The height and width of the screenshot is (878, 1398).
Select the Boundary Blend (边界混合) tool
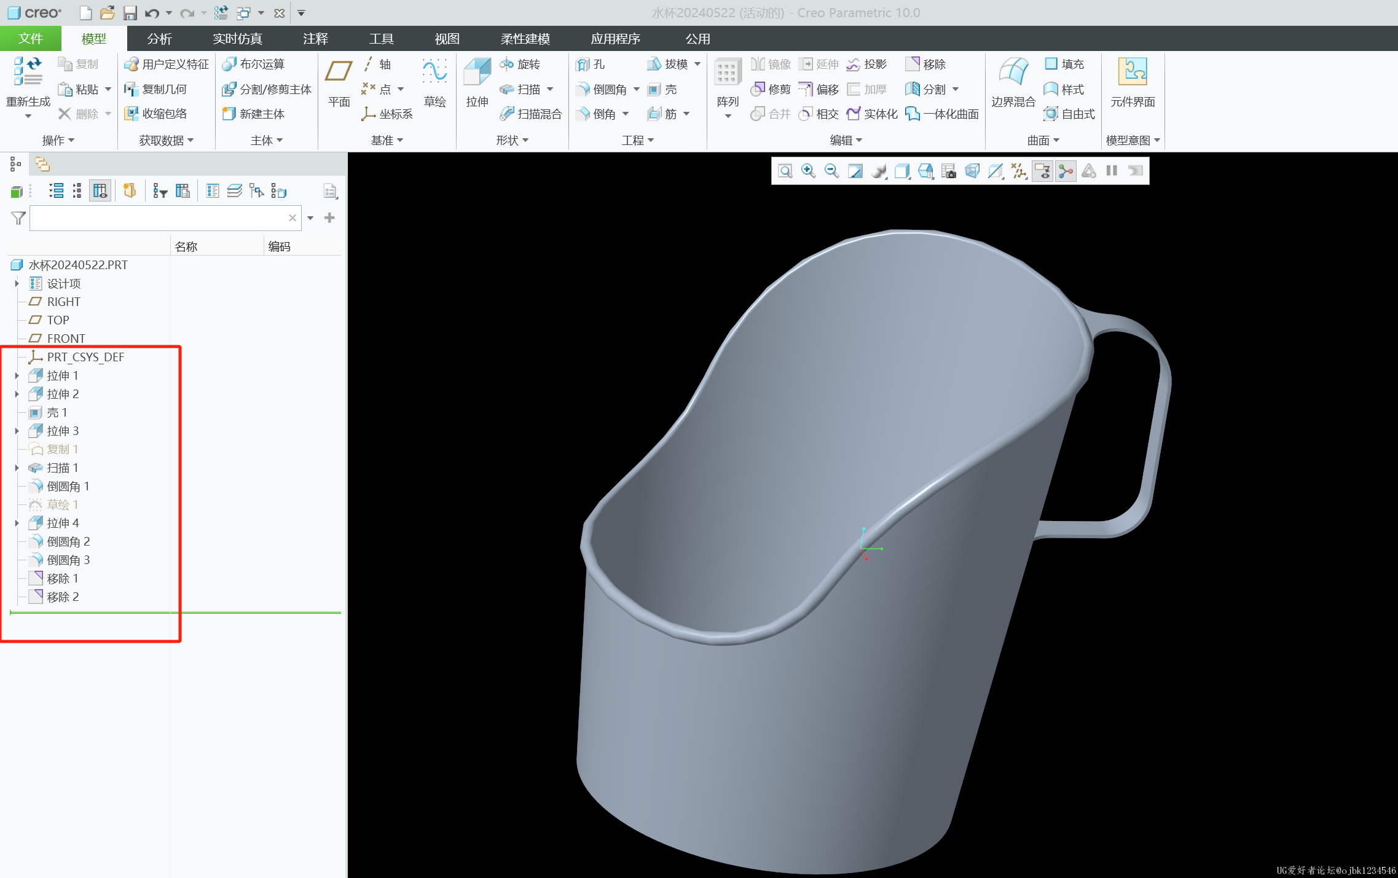pyautogui.click(x=1013, y=82)
